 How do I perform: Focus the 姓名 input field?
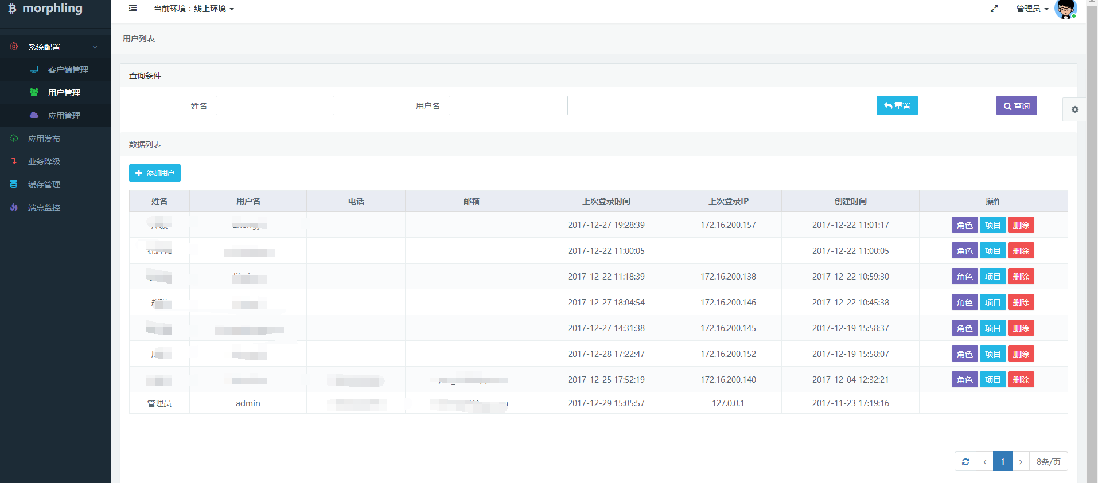pos(275,105)
